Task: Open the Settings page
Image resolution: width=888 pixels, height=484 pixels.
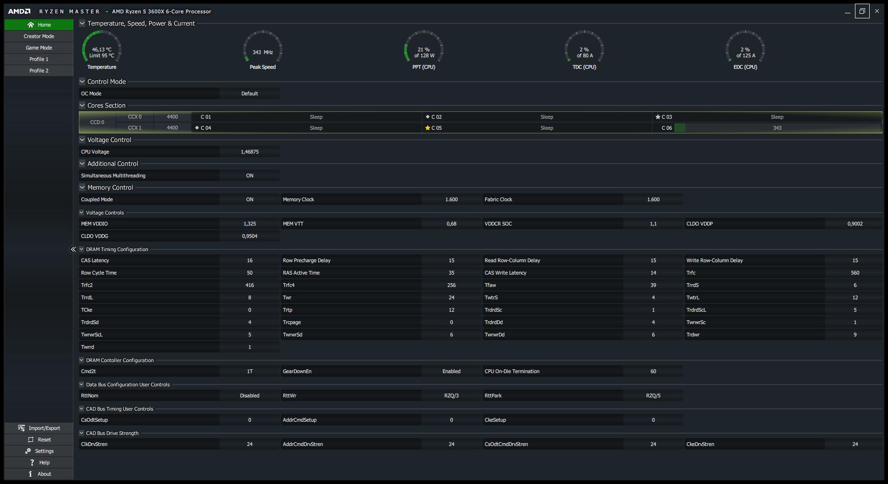Action: click(39, 451)
